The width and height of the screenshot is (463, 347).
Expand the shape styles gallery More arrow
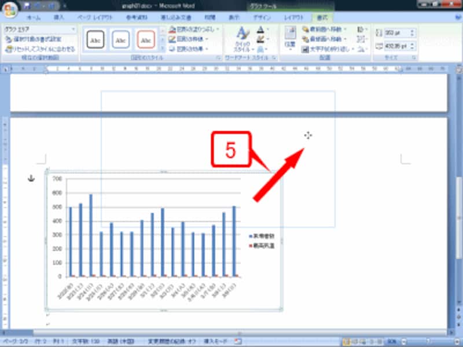point(163,48)
